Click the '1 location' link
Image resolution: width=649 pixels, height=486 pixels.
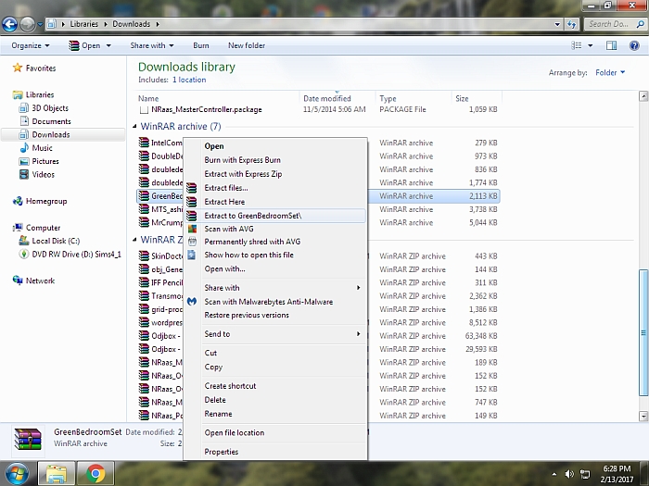pyautogui.click(x=188, y=81)
